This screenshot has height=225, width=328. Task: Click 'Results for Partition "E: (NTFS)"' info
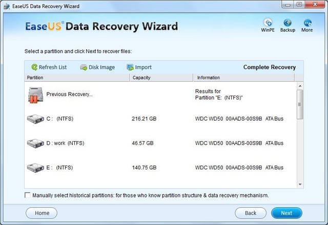219,95
